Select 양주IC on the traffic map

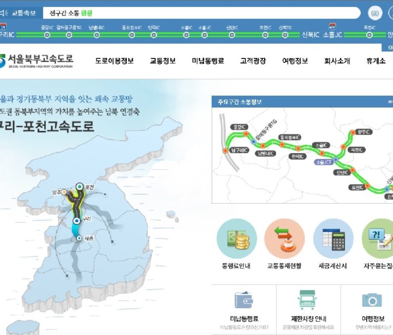(x=364, y=132)
